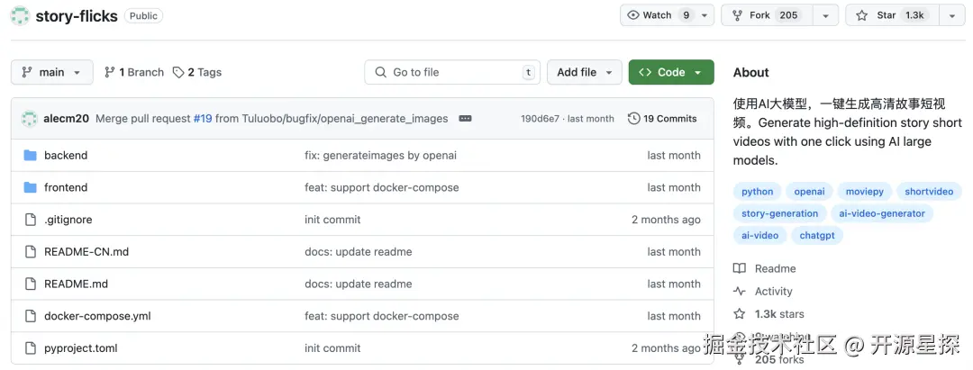The width and height of the screenshot is (973, 370).
Task: Watch the repository for notifications
Action: (660, 15)
